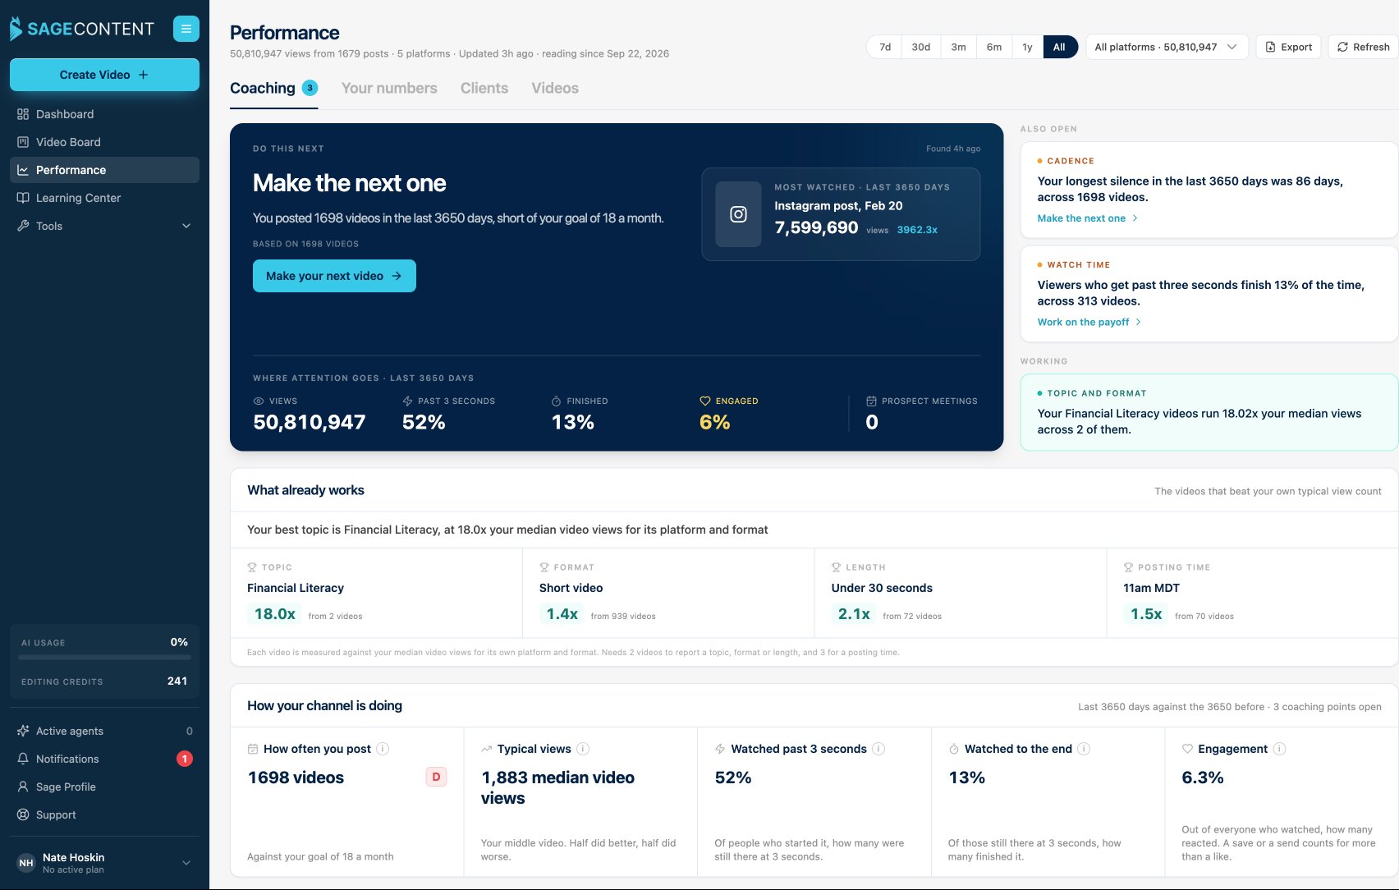Image resolution: width=1399 pixels, height=890 pixels.
Task: Open Performance in the sidebar
Action: (x=104, y=170)
